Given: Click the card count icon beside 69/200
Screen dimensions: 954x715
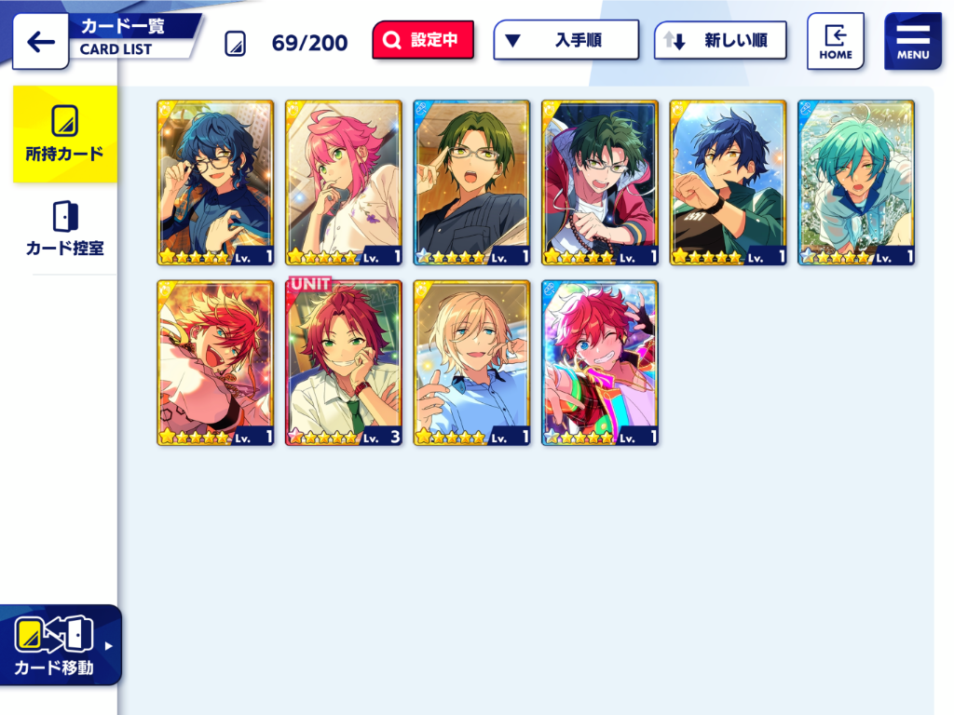Looking at the screenshot, I should click(236, 44).
